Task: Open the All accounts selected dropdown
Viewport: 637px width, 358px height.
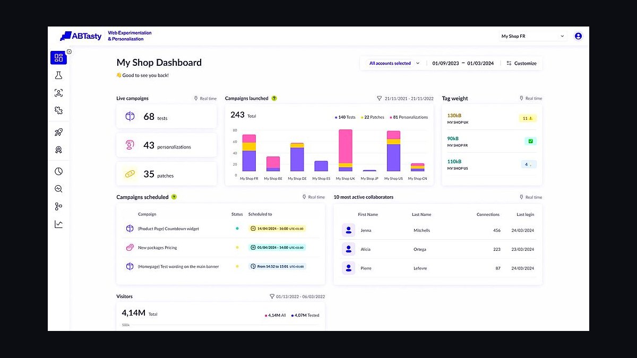Action: (x=394, y=63)
